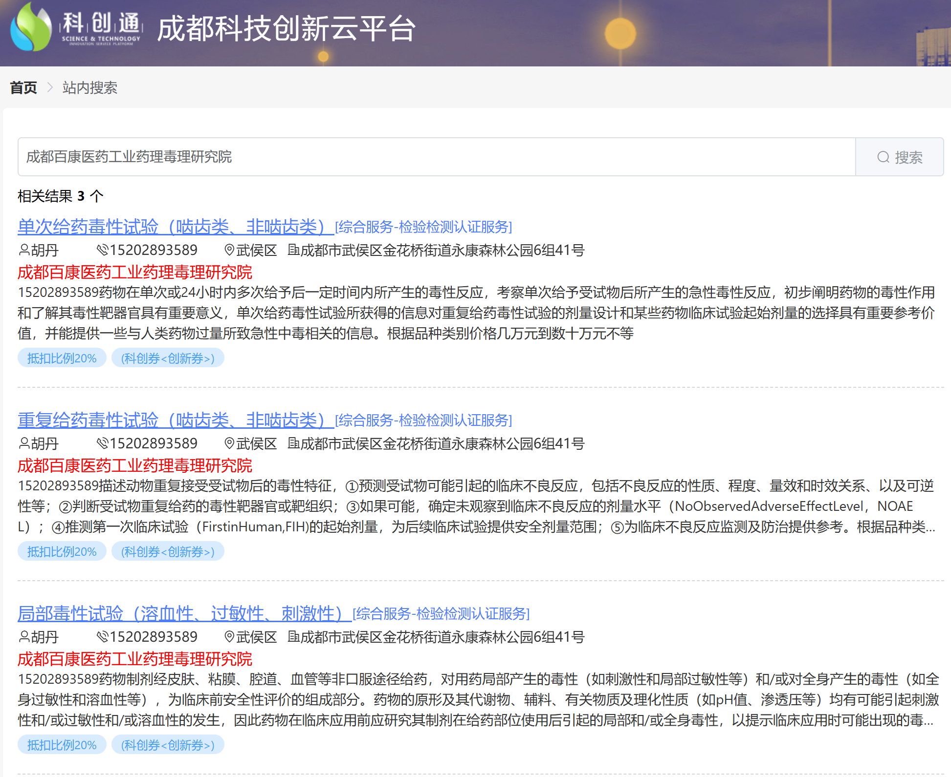Image resolution: width=951 pixels, height=777 pixels.
Task: Click first result's 综合服务-检验检测认证服务 category
Action: pyautogui.click(x=423, y=227)
